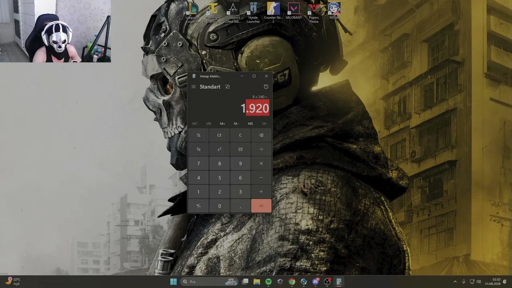Click digit 5 on the calculator
This screenshot has width=512, height=288.
coord(220,178)
